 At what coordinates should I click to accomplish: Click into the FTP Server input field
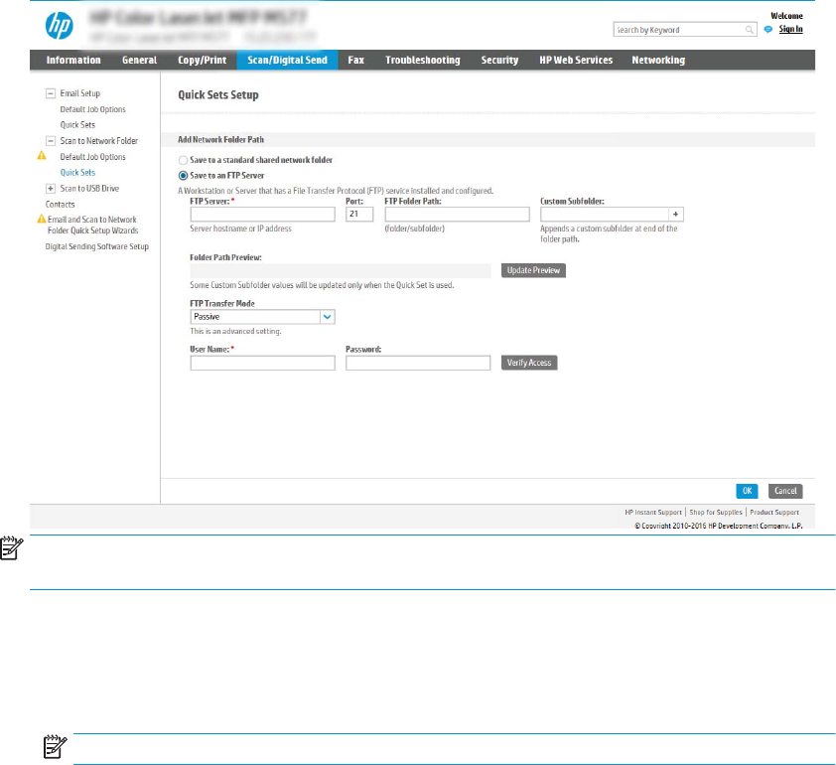tap(262, 214)
